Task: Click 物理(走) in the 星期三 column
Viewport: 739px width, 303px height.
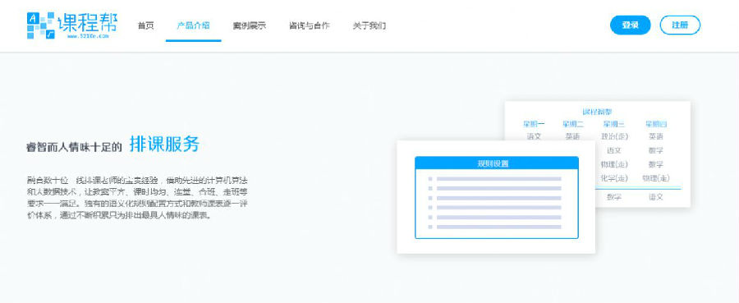Action: point(614,164)
